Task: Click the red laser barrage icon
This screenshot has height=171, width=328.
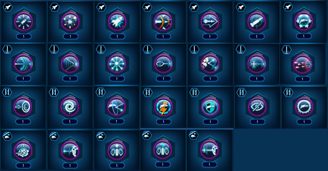Action: [302, 64]
